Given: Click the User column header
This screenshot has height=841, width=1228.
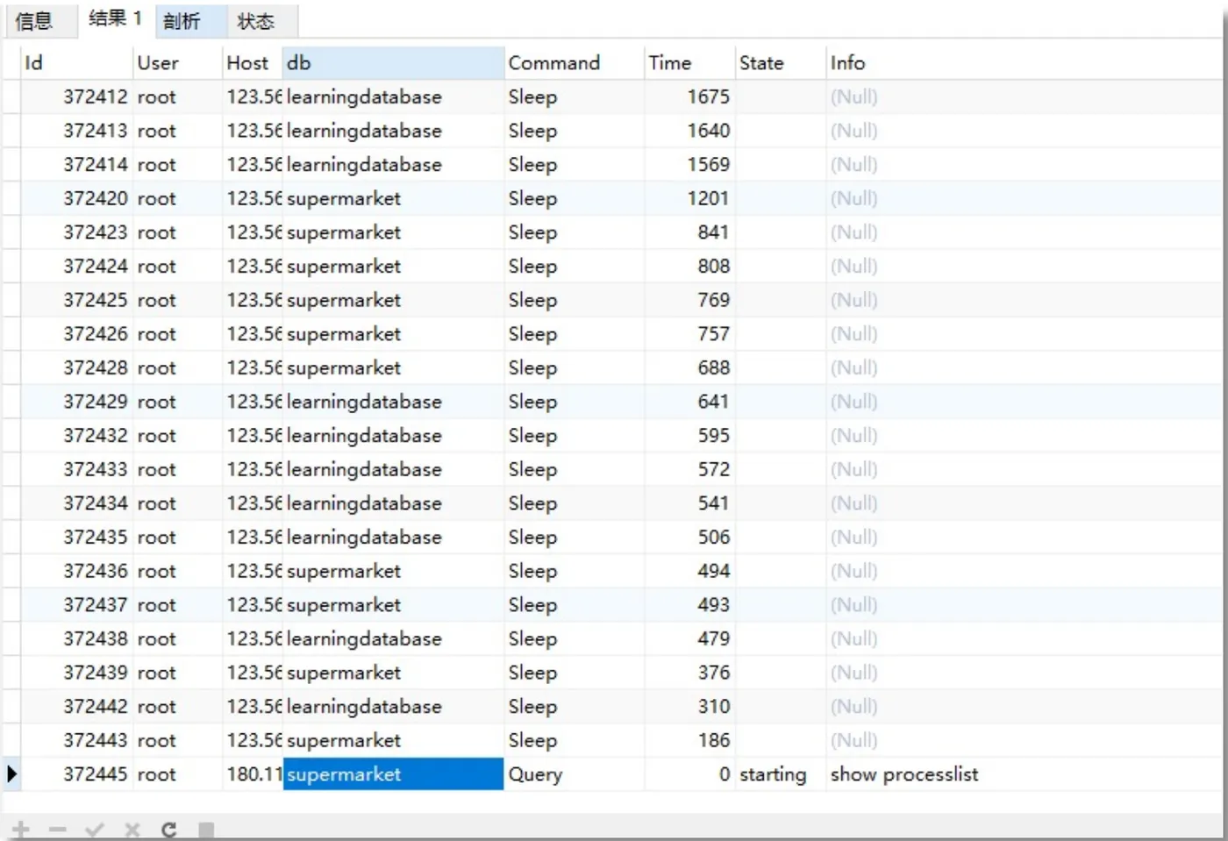Looking at the screenshot, I should tap(177, 63).
